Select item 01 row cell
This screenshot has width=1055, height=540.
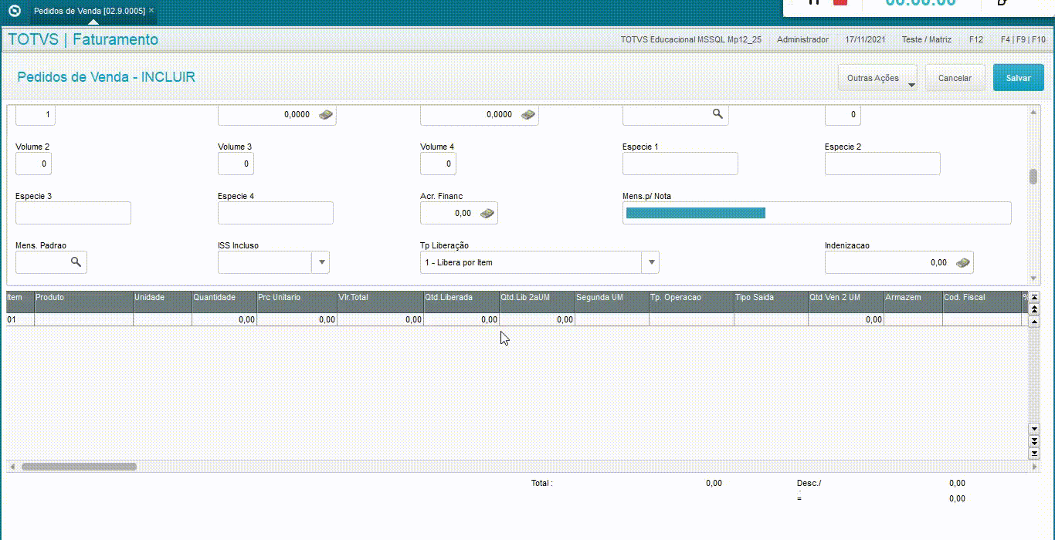point(20,319)
